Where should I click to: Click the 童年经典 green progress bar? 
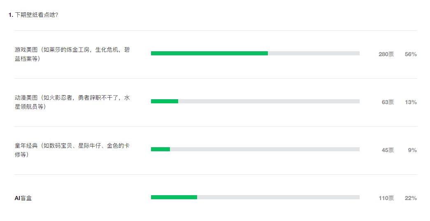(160, 149)
